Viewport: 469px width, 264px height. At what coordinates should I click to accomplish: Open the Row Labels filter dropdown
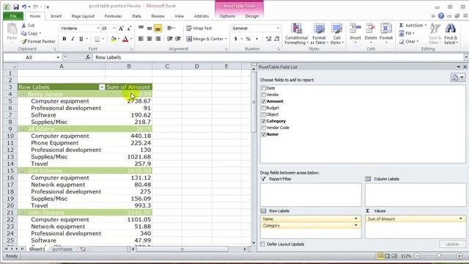click(102, 87)
